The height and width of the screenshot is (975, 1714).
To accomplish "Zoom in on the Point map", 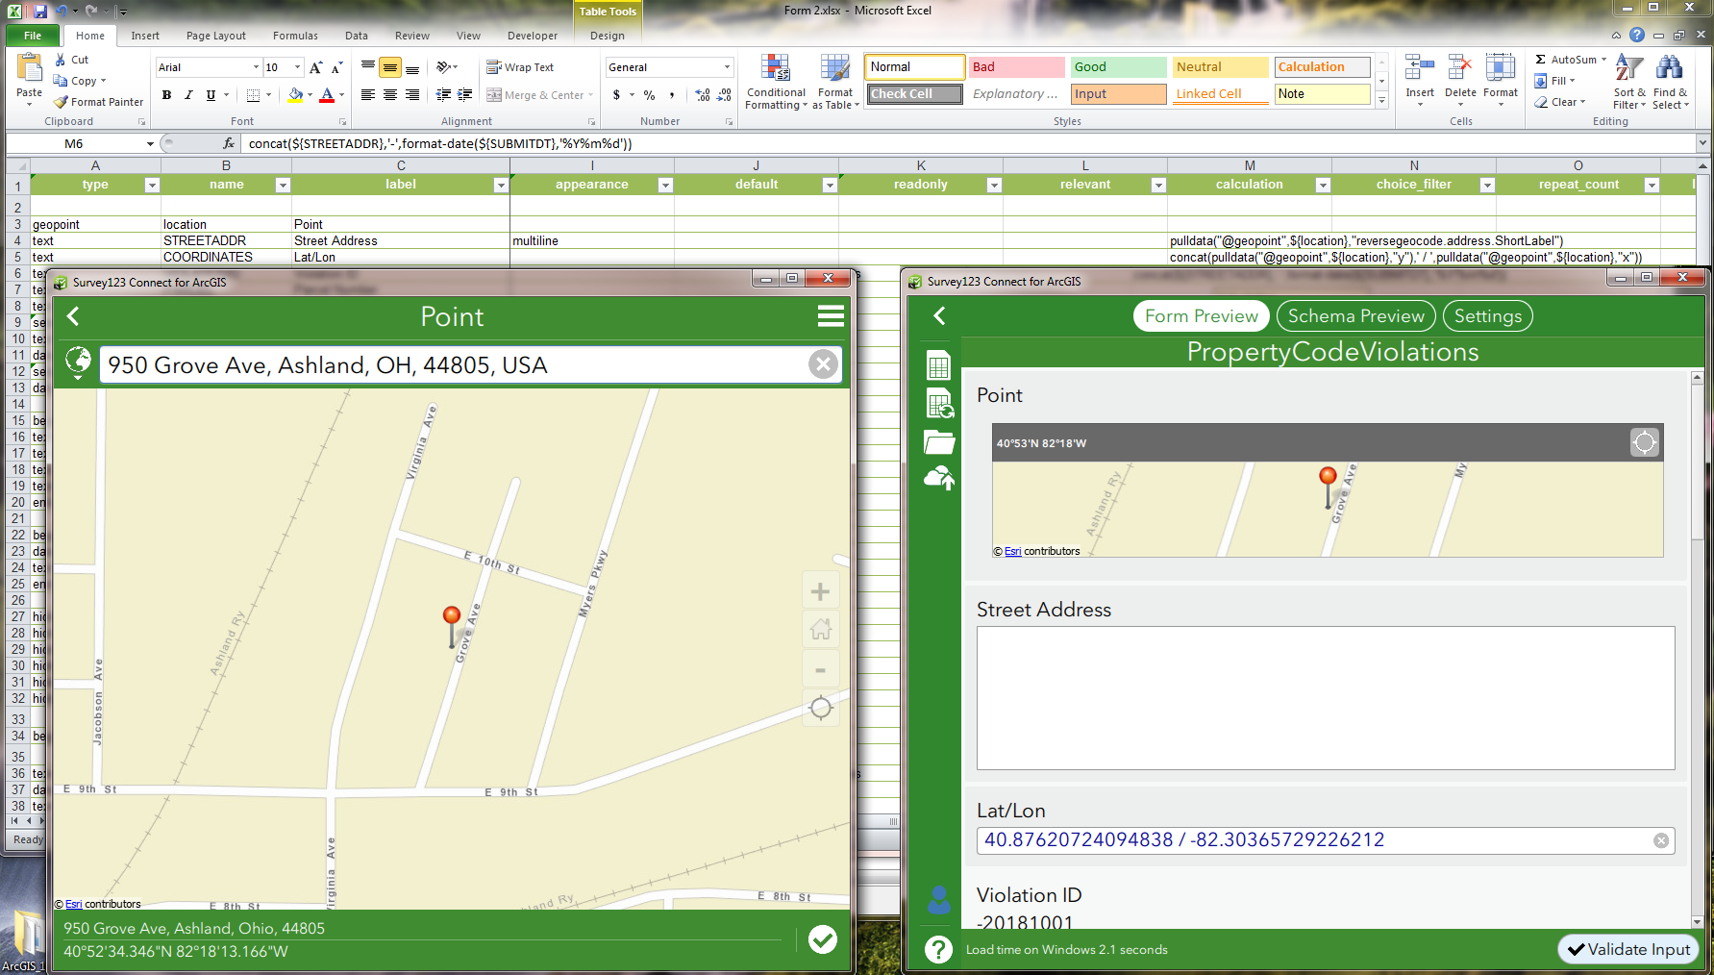I will 820,591.
